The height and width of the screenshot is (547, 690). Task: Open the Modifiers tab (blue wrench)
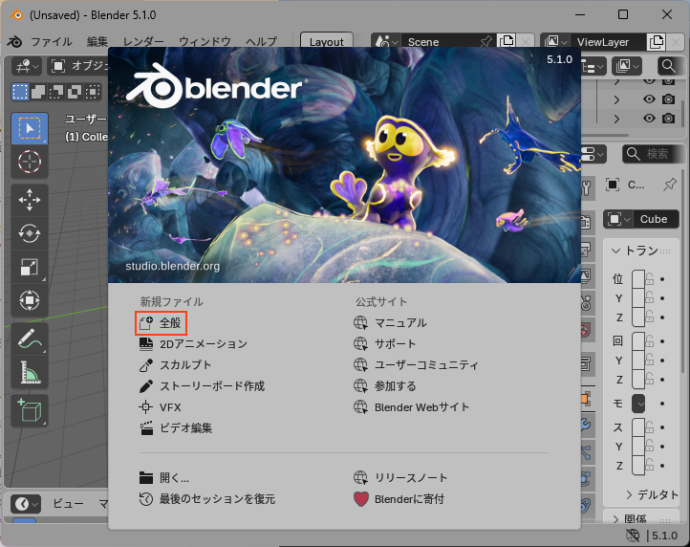pyautogui.click(x=586, y=425)
